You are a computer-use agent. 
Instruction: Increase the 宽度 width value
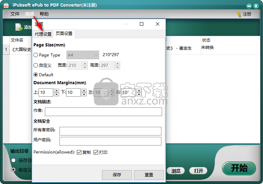point(85,63)
